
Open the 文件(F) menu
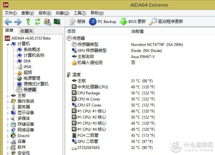11,13
